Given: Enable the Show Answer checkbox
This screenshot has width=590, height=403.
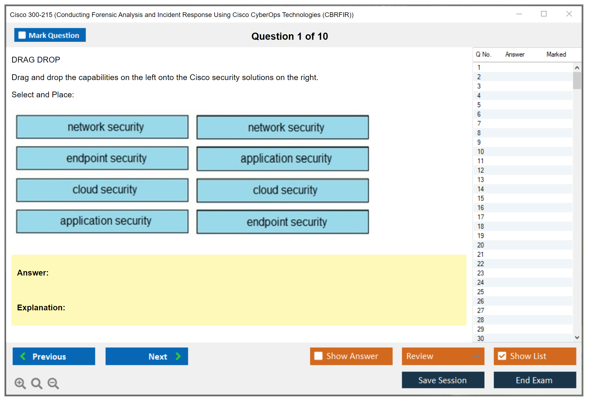Looking at the screenshot, I should 318,356.
